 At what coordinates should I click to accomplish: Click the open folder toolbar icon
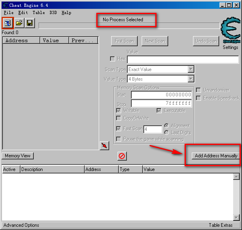coord(19,23)
